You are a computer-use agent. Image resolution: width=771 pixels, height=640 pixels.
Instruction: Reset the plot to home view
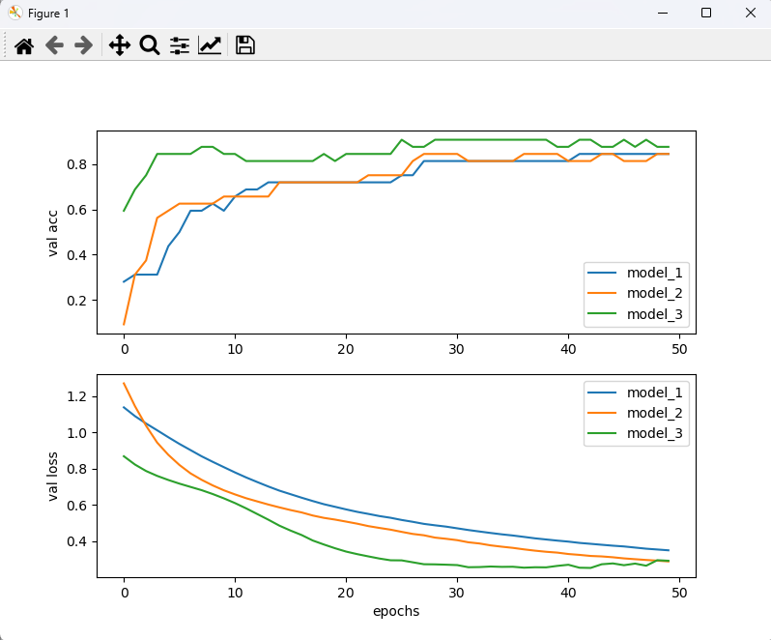pos(24,45)
